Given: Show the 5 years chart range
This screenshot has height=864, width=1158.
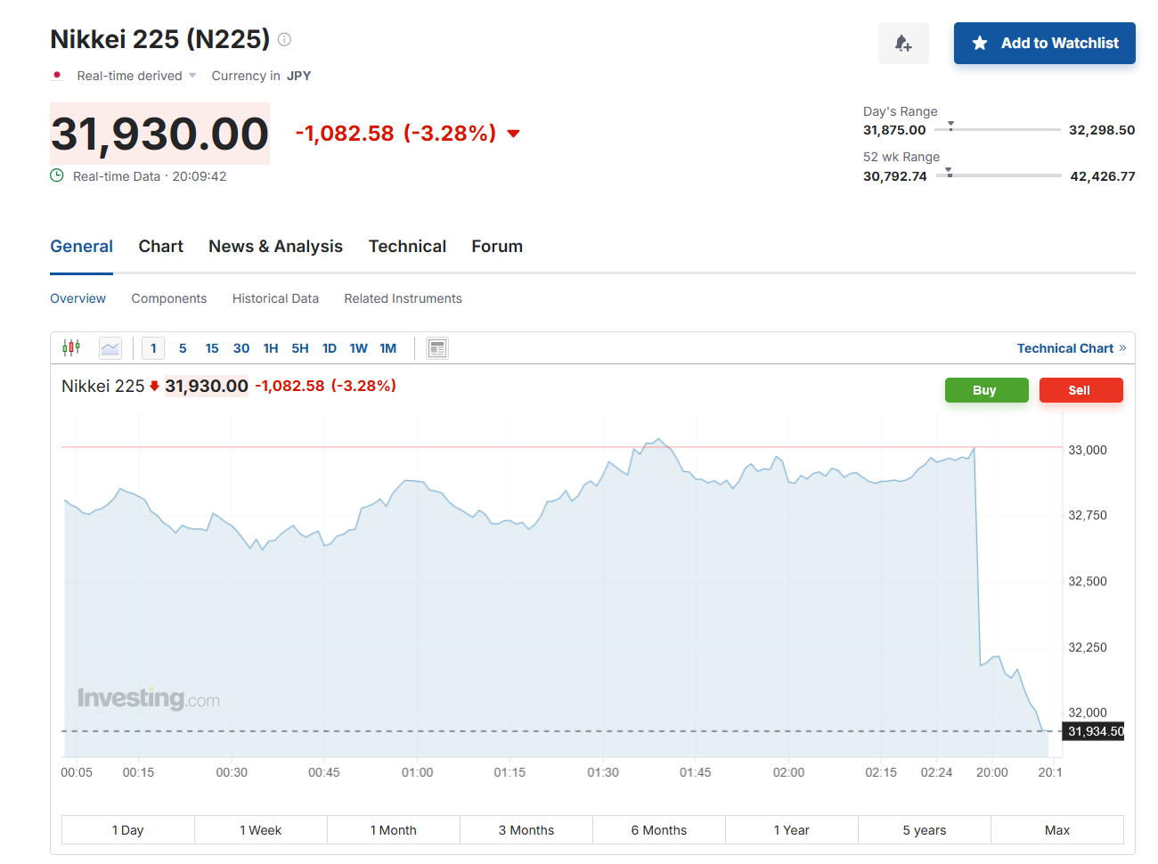Looking at the screenshot, I should [x=925, y=829].
